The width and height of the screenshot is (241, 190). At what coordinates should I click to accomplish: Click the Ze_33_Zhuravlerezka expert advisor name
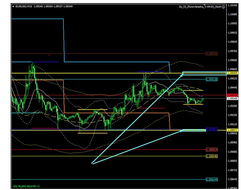pos(200,7)
